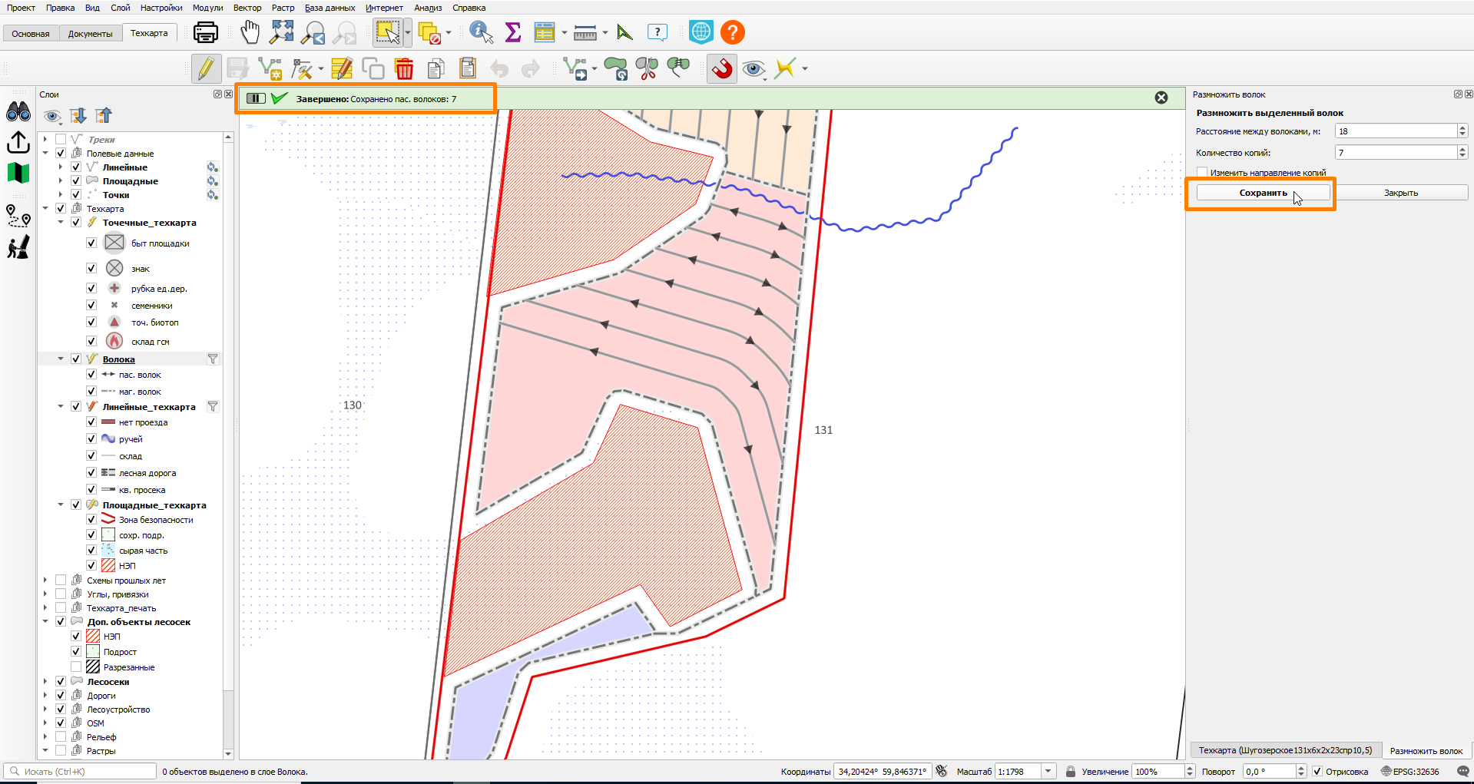Click the Print layout printer icon
This screenshot has width=1474, height=784.
206,32
